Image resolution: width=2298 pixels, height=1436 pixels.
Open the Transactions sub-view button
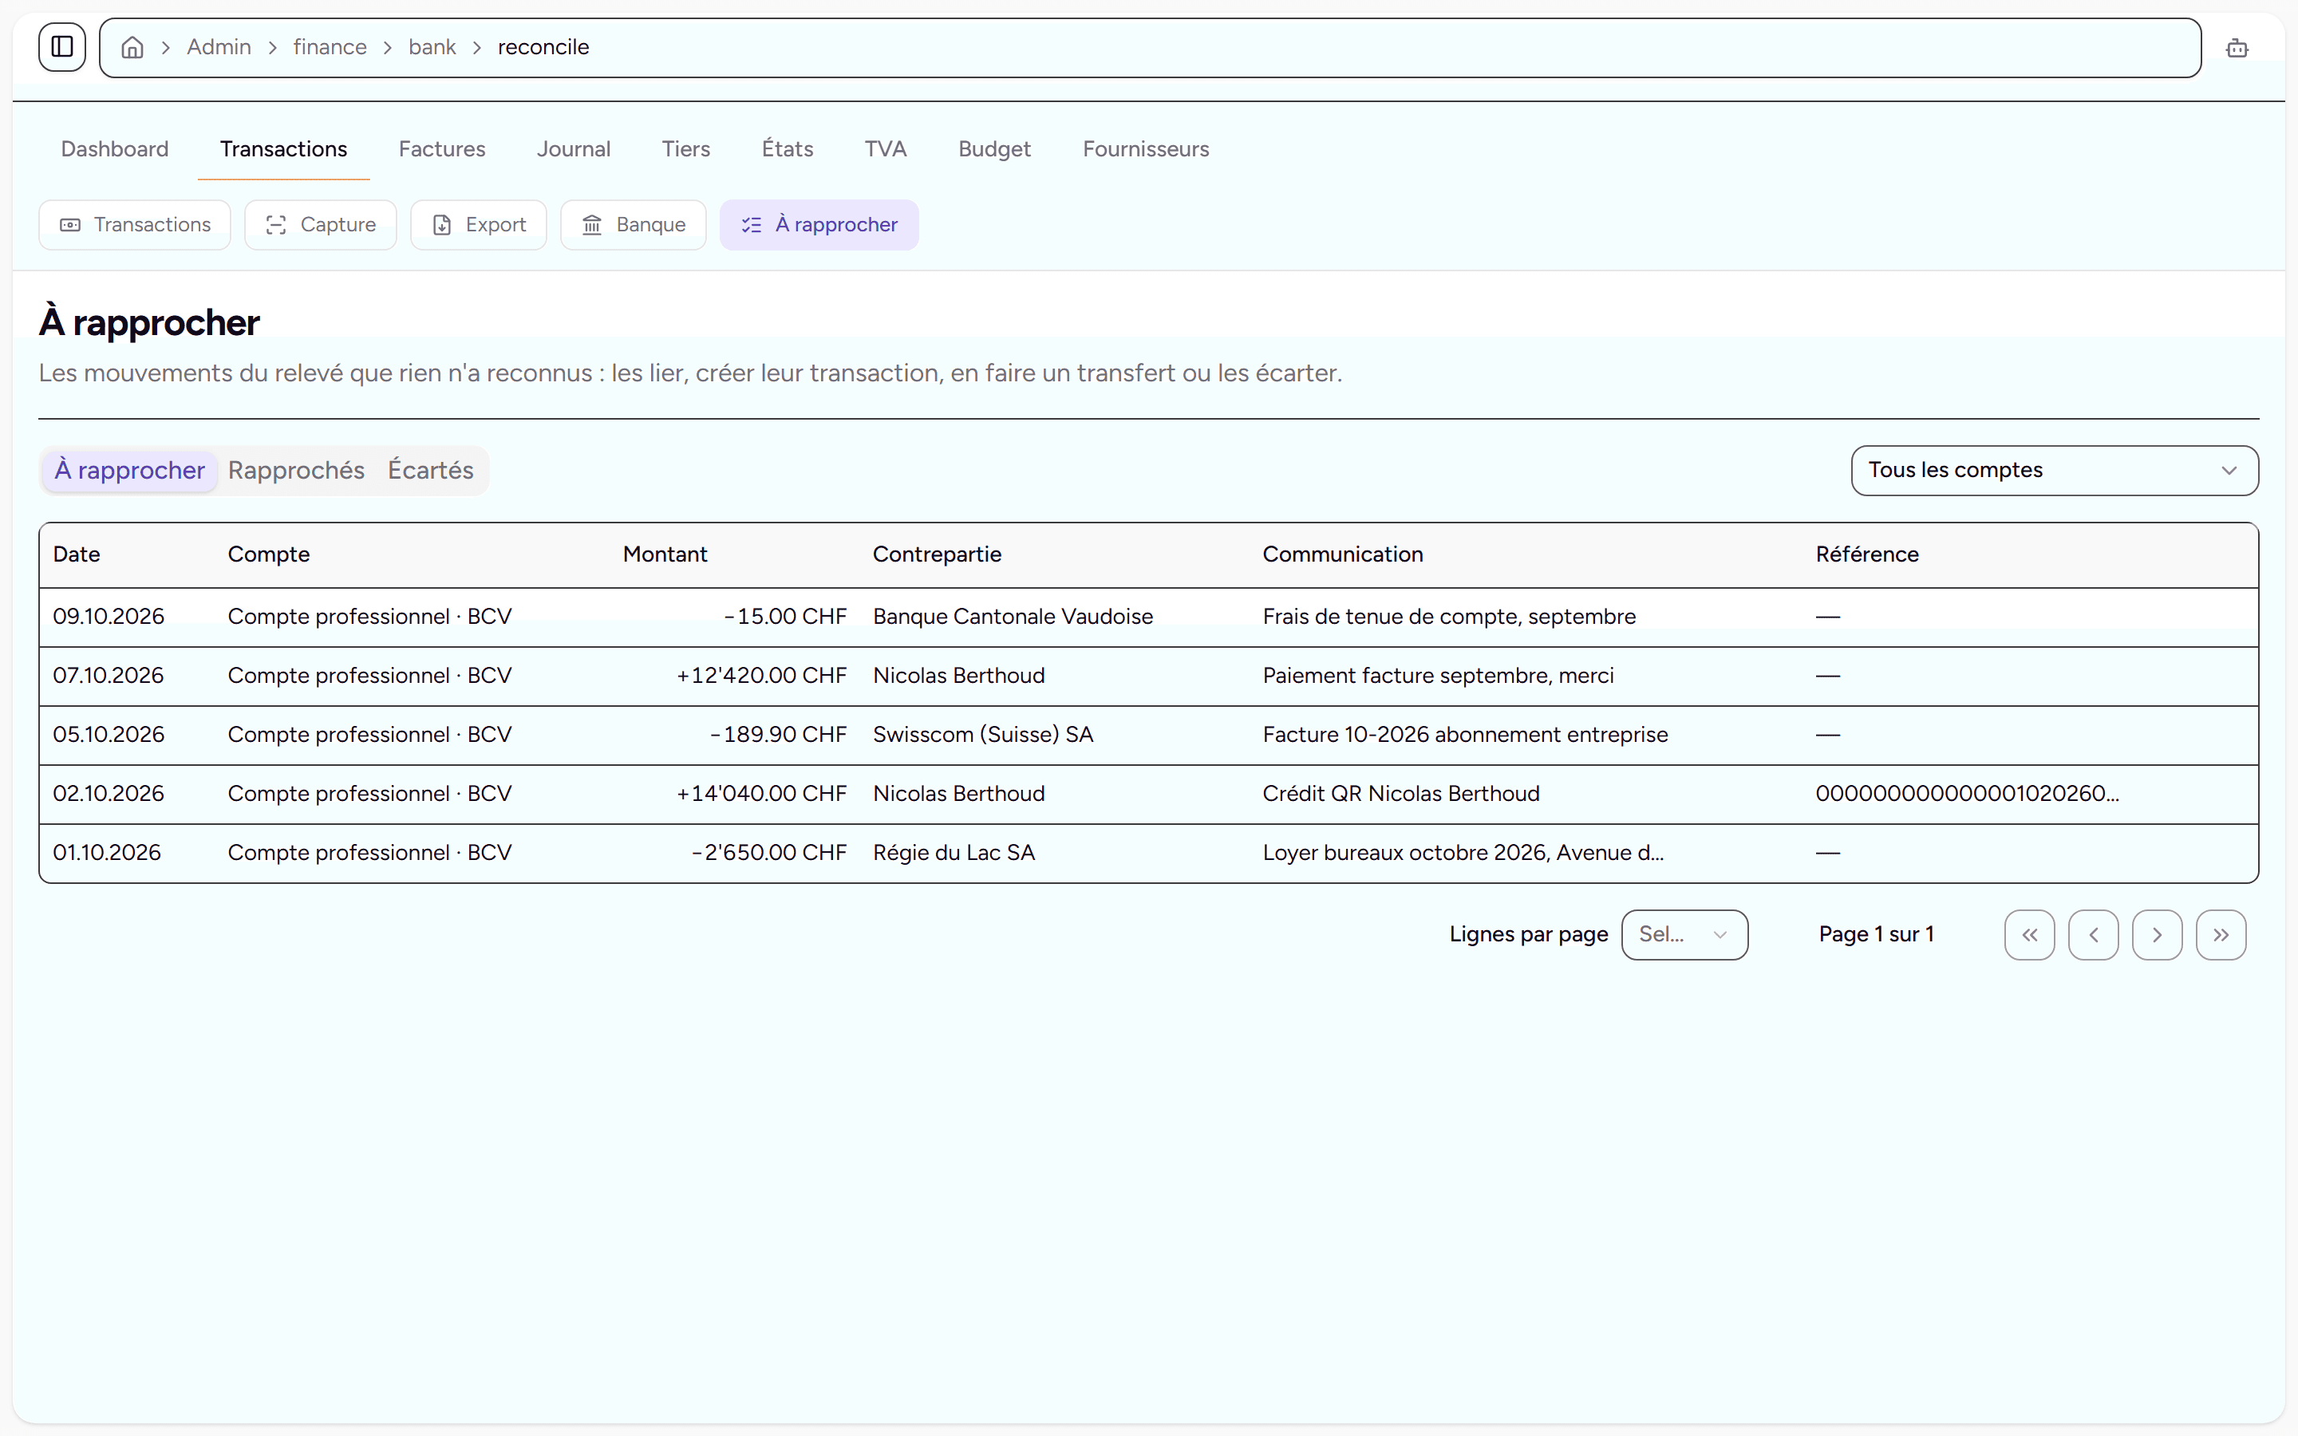(x=135, y=225)
